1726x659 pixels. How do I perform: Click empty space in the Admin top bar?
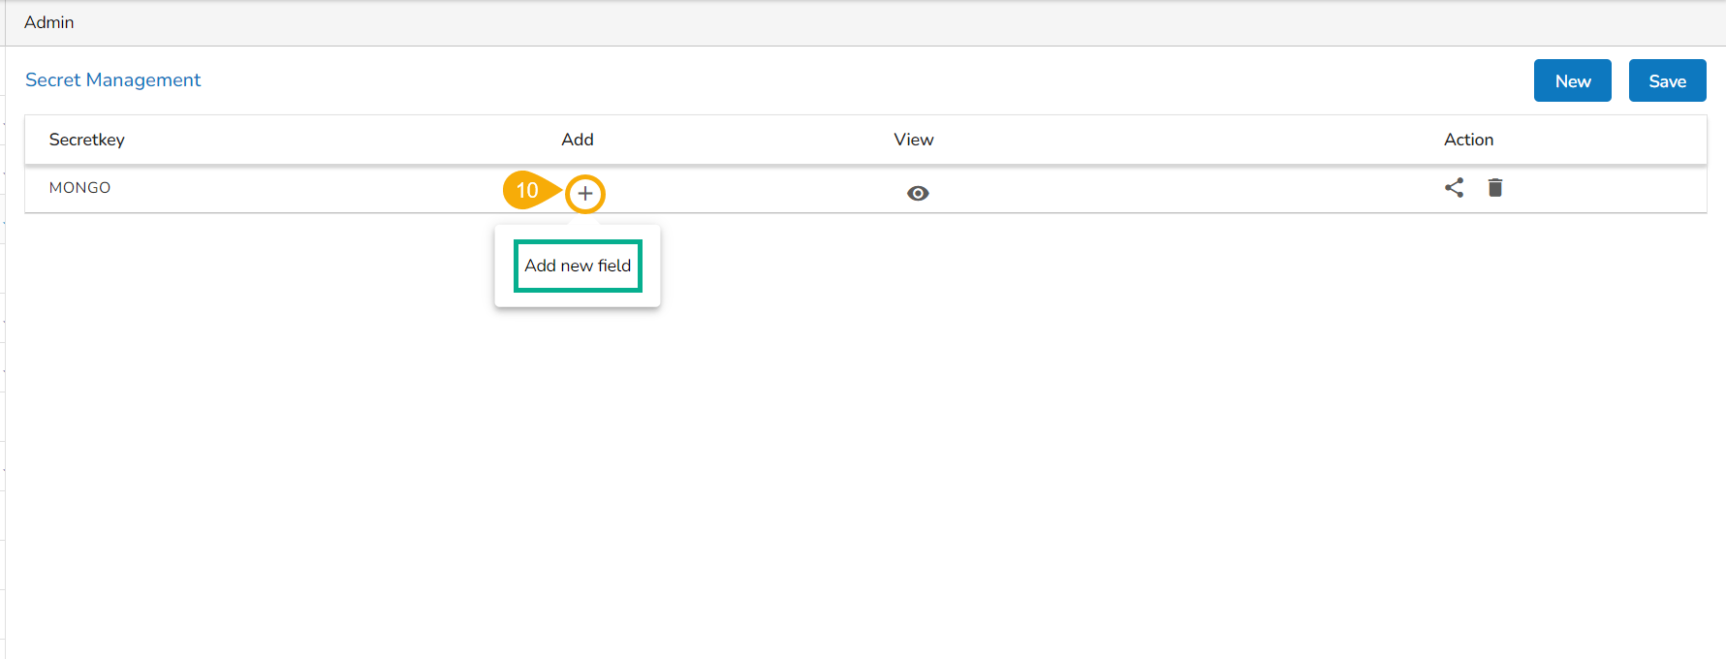coord(872,22)
